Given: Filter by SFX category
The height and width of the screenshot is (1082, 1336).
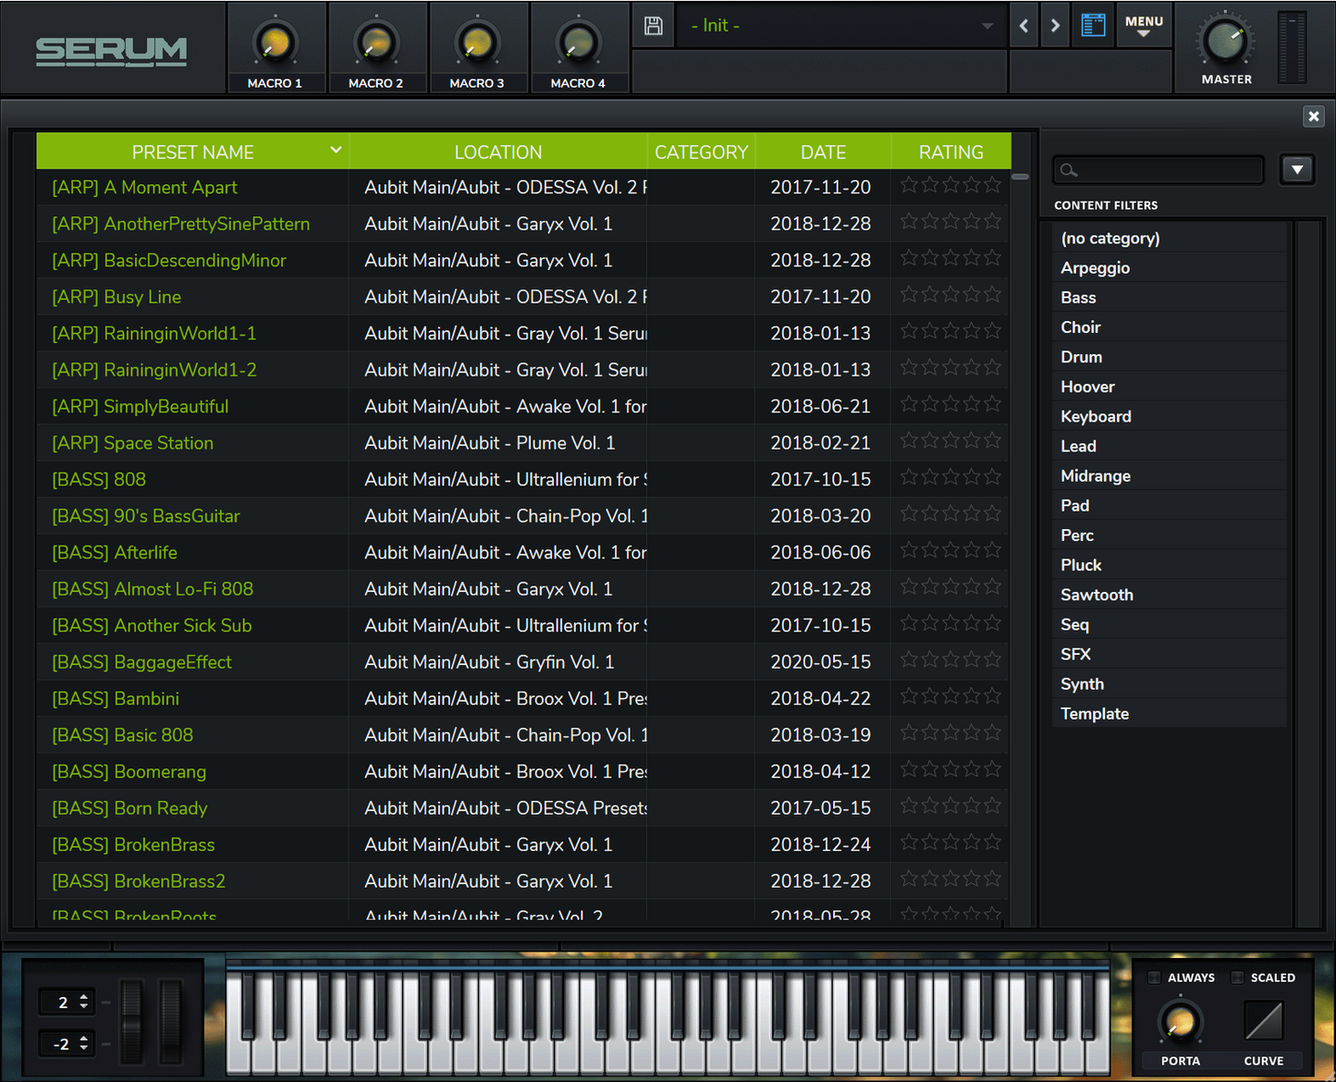Looking at the screenshot, I should click(x=1170, y=654).
